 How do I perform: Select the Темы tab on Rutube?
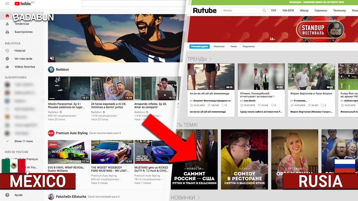point(234,47)
